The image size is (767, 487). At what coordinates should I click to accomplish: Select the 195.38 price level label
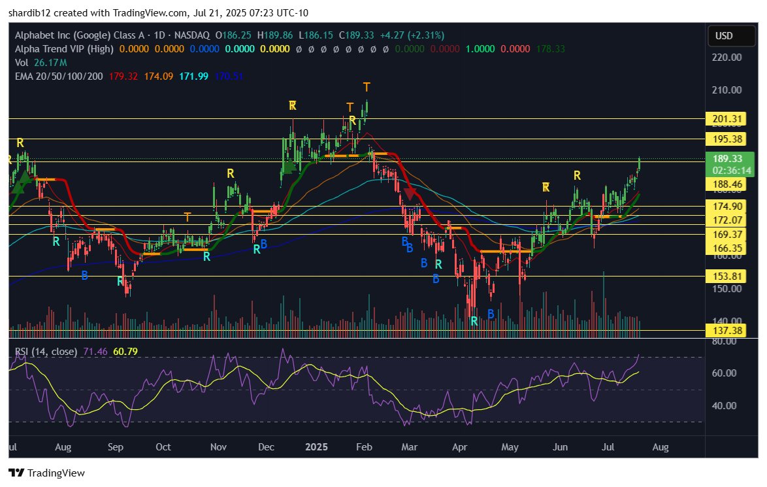pyautogui.click(x=727, y=139)
